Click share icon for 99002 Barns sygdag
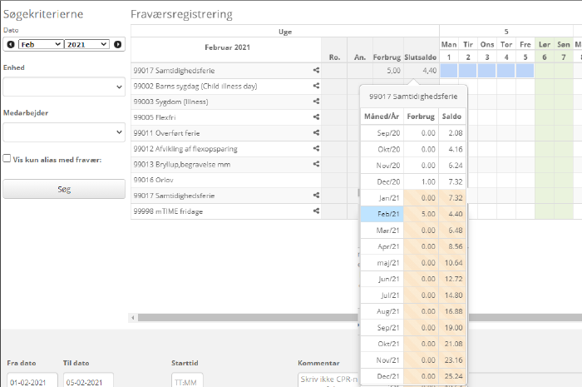 [x=316, y=86]
